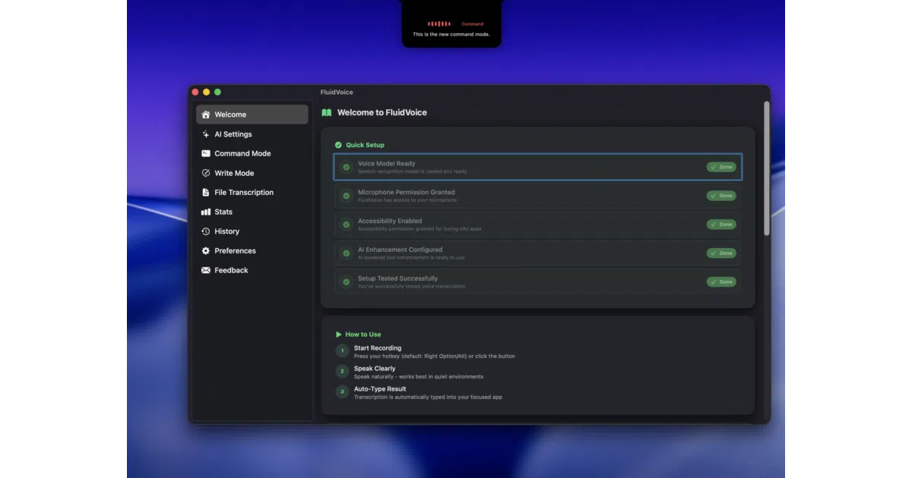This screenshot has height=478, width=912.
Task: Click step 3 circle for Auto-Type Result
Action: [343, 392]
